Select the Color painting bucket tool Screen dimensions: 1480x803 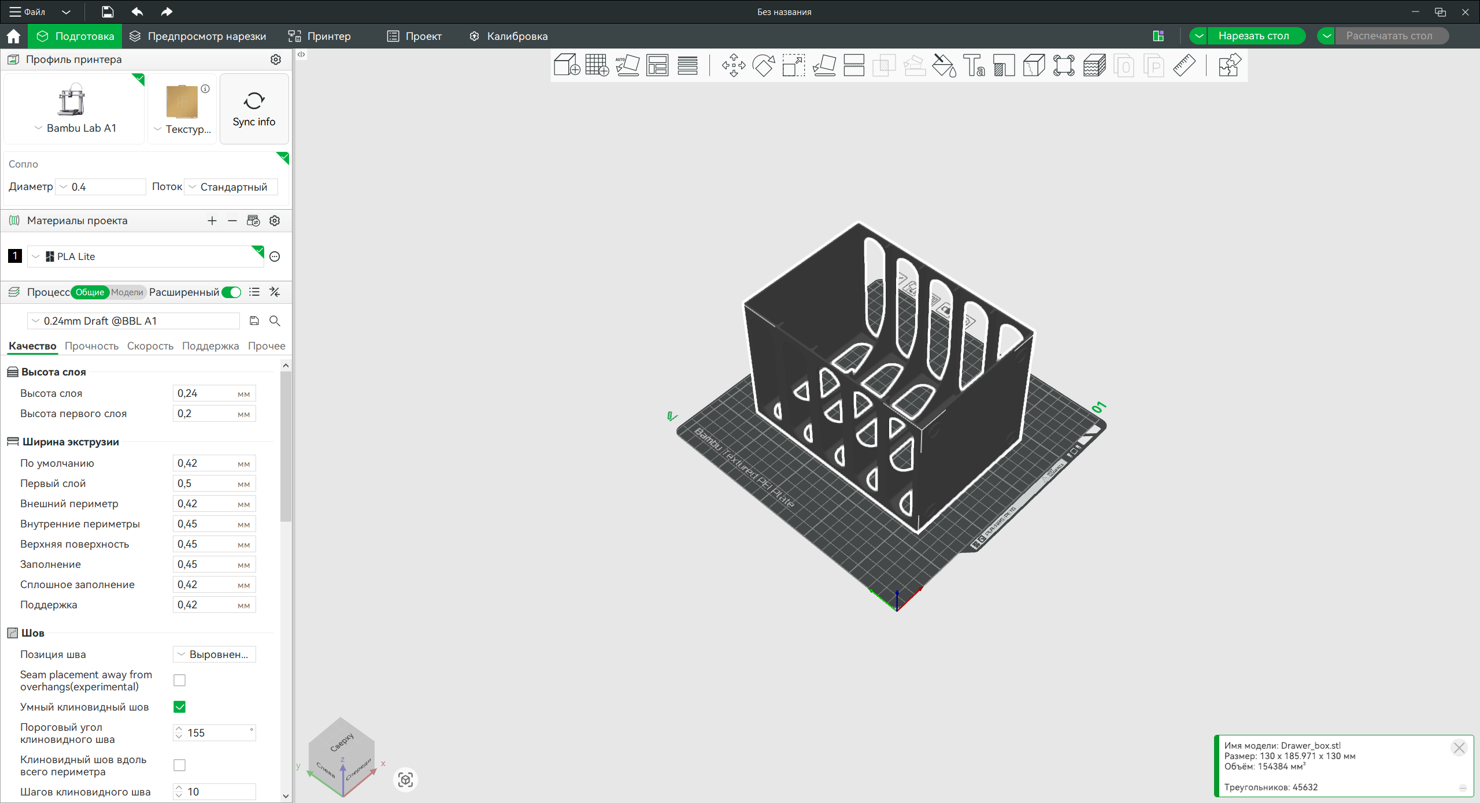[x=943, y=65]
